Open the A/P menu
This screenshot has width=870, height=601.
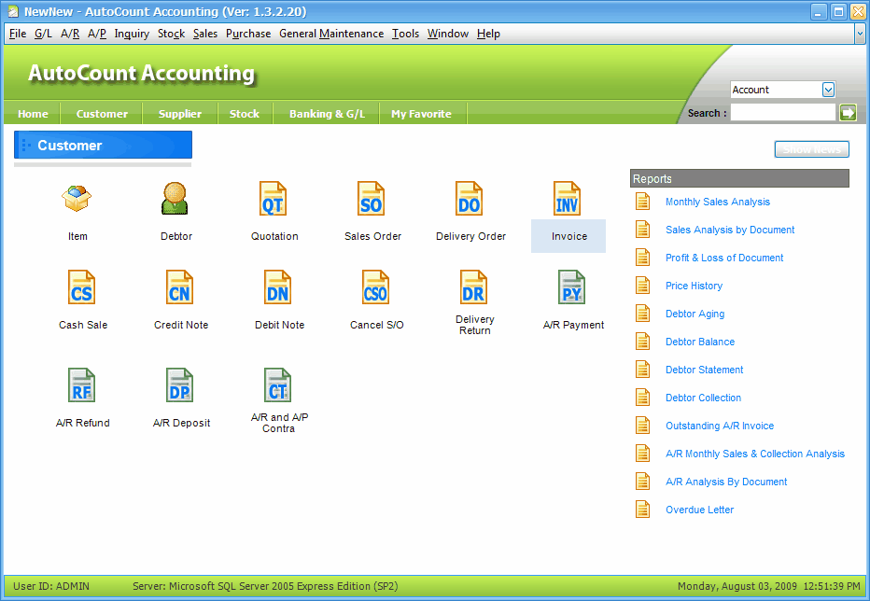(97, 34)
